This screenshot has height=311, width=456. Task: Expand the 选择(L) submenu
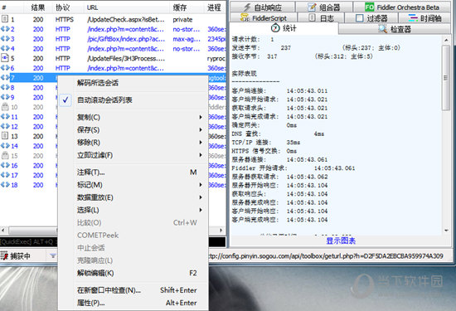click(133, 210)
